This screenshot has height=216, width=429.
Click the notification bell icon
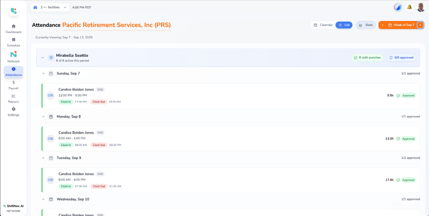click(x=409, y=8)
